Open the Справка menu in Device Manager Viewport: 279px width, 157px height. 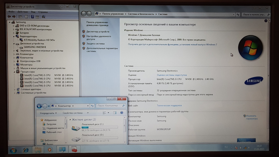point(43,12)
